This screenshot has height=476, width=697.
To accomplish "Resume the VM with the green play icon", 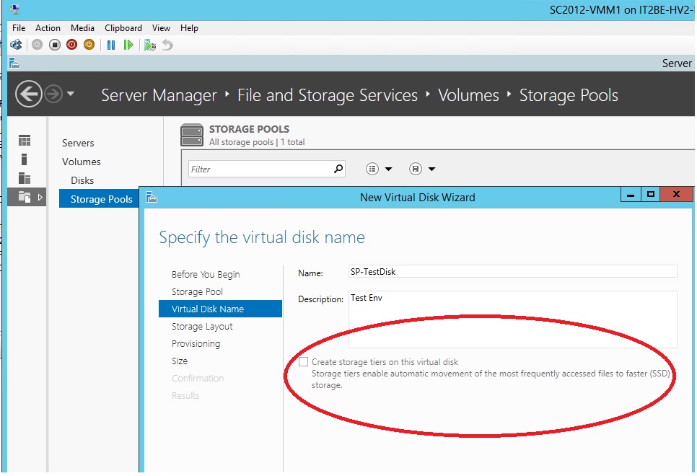I will (x=128, y=45).
